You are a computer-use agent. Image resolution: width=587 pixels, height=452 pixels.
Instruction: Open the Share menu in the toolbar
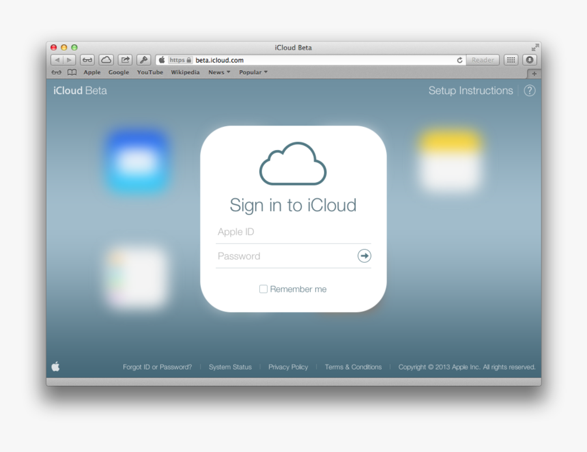[125, 59]
